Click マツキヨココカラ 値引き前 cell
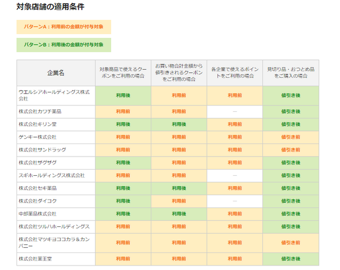This screenshot has height=270, width=340. coord(291,243)
